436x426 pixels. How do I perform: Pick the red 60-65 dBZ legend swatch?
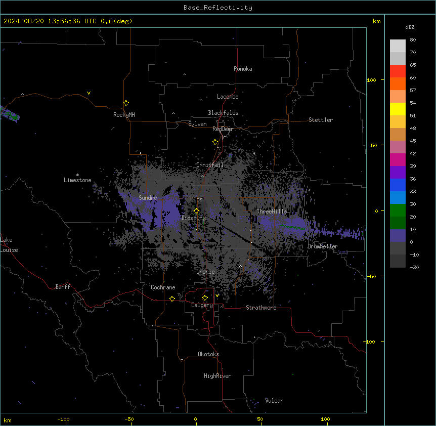(398, 71)
